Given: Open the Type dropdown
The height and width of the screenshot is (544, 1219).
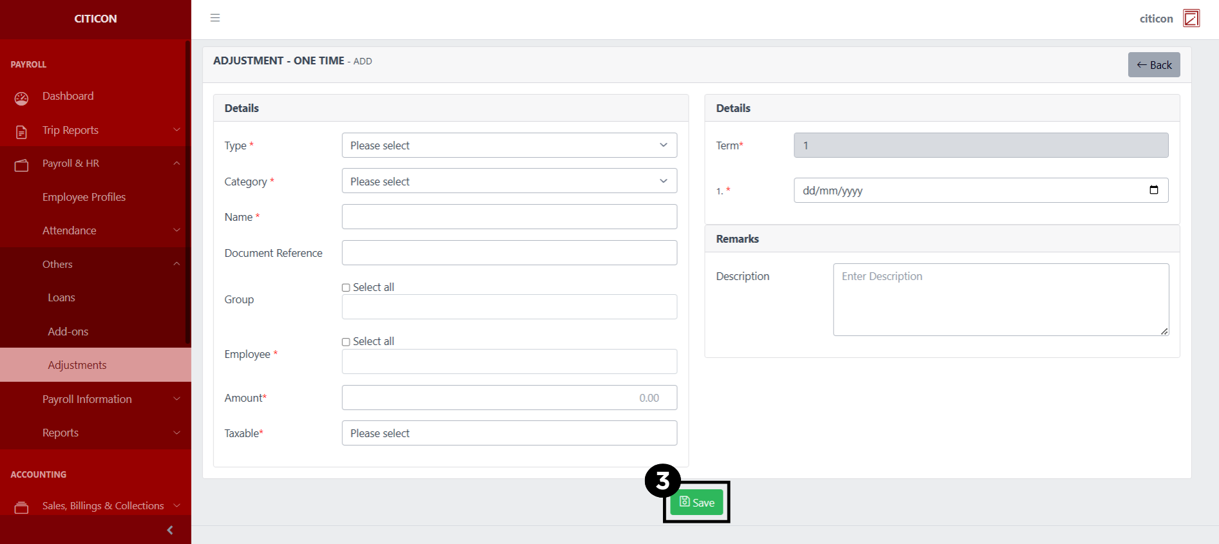Looking at the screenshot, I should 508,145.
